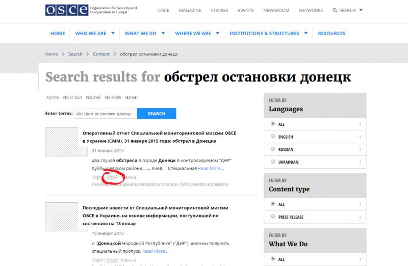Open WHO WE ARE navigation item
The width and height of the screenshot is (408, 266).
pos(91,33)
